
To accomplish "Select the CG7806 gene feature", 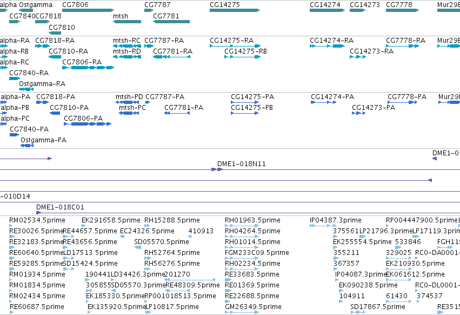I will 88,10.
